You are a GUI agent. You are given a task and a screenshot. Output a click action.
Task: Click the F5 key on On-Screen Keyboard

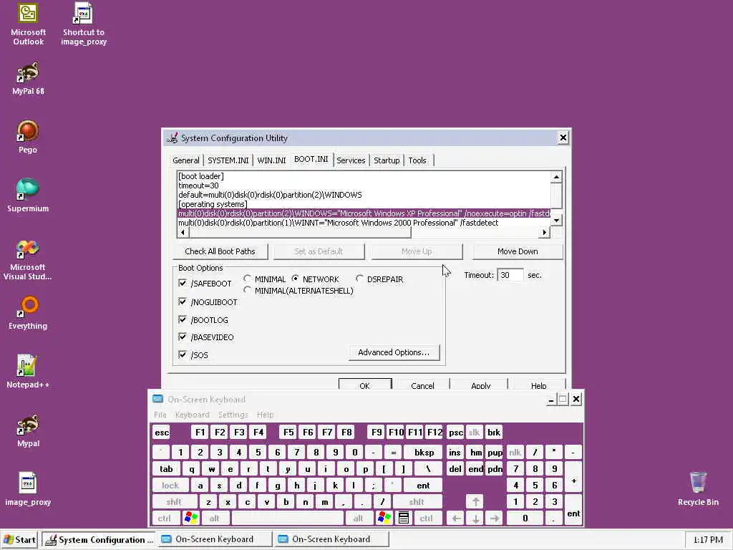[288, 432]
